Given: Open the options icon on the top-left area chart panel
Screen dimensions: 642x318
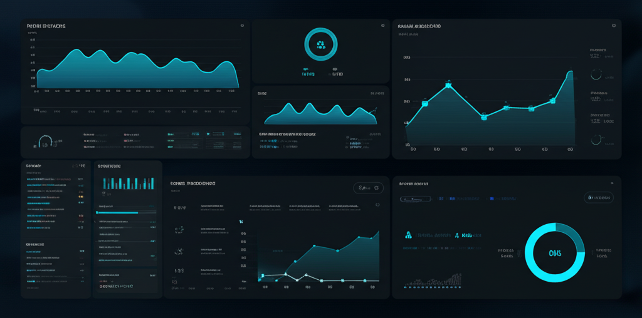Looking at the screenshot, I should [242, 26].
